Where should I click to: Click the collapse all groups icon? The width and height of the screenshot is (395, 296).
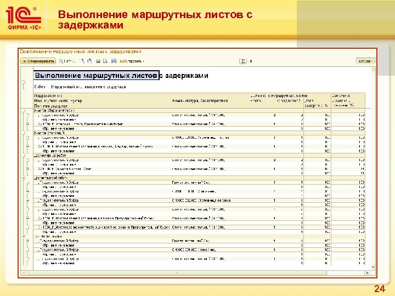(89, 61)
